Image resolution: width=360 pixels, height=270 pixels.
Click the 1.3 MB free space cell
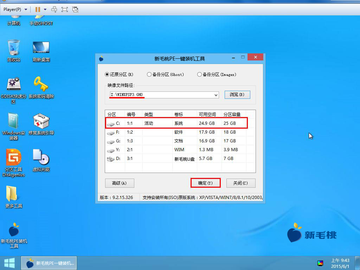206,150
